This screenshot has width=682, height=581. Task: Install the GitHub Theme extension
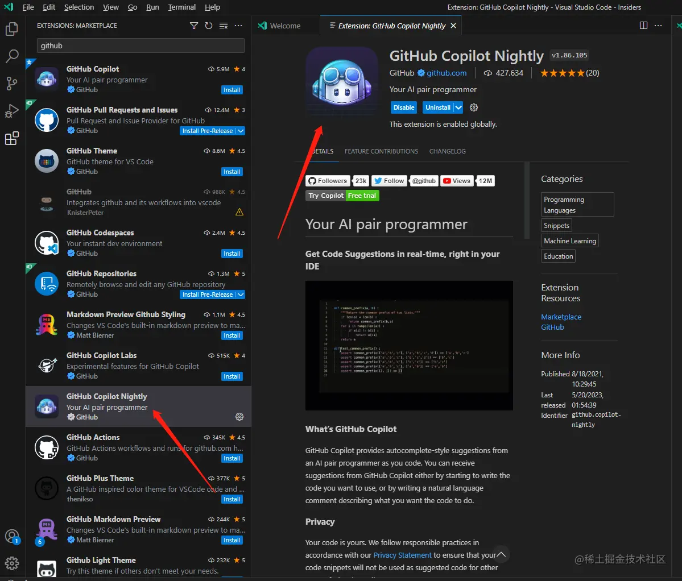tap(232, 172)
